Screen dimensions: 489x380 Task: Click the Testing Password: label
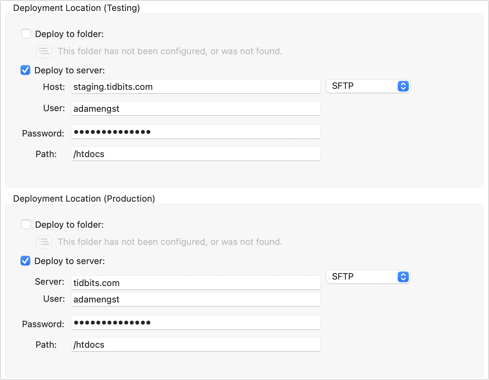[x=43, y=133]
